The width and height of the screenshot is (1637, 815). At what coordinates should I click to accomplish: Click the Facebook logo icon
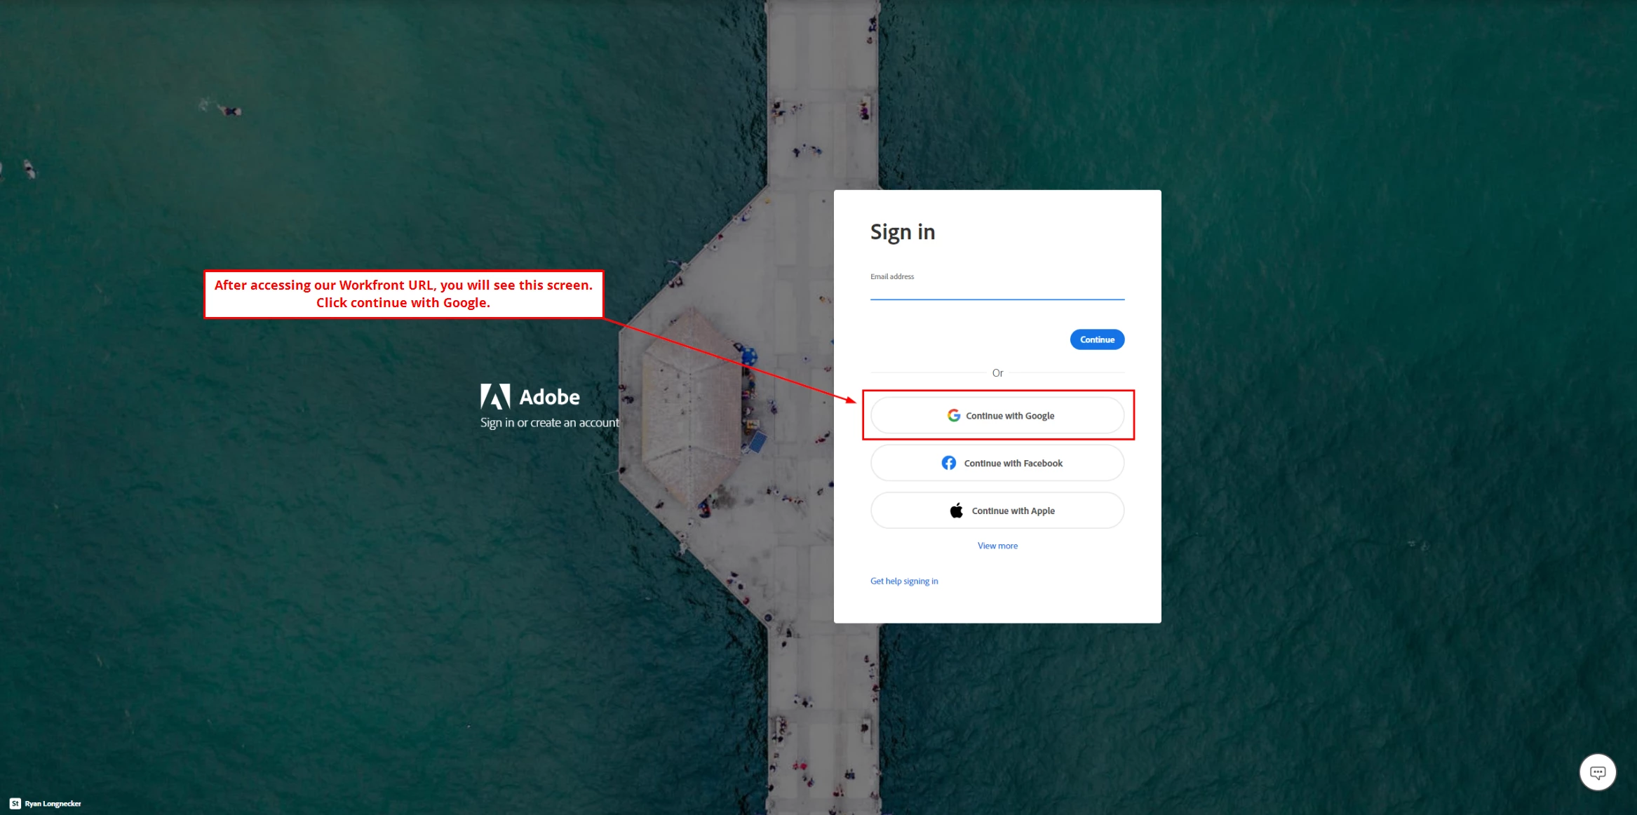(x=948, y=463)
